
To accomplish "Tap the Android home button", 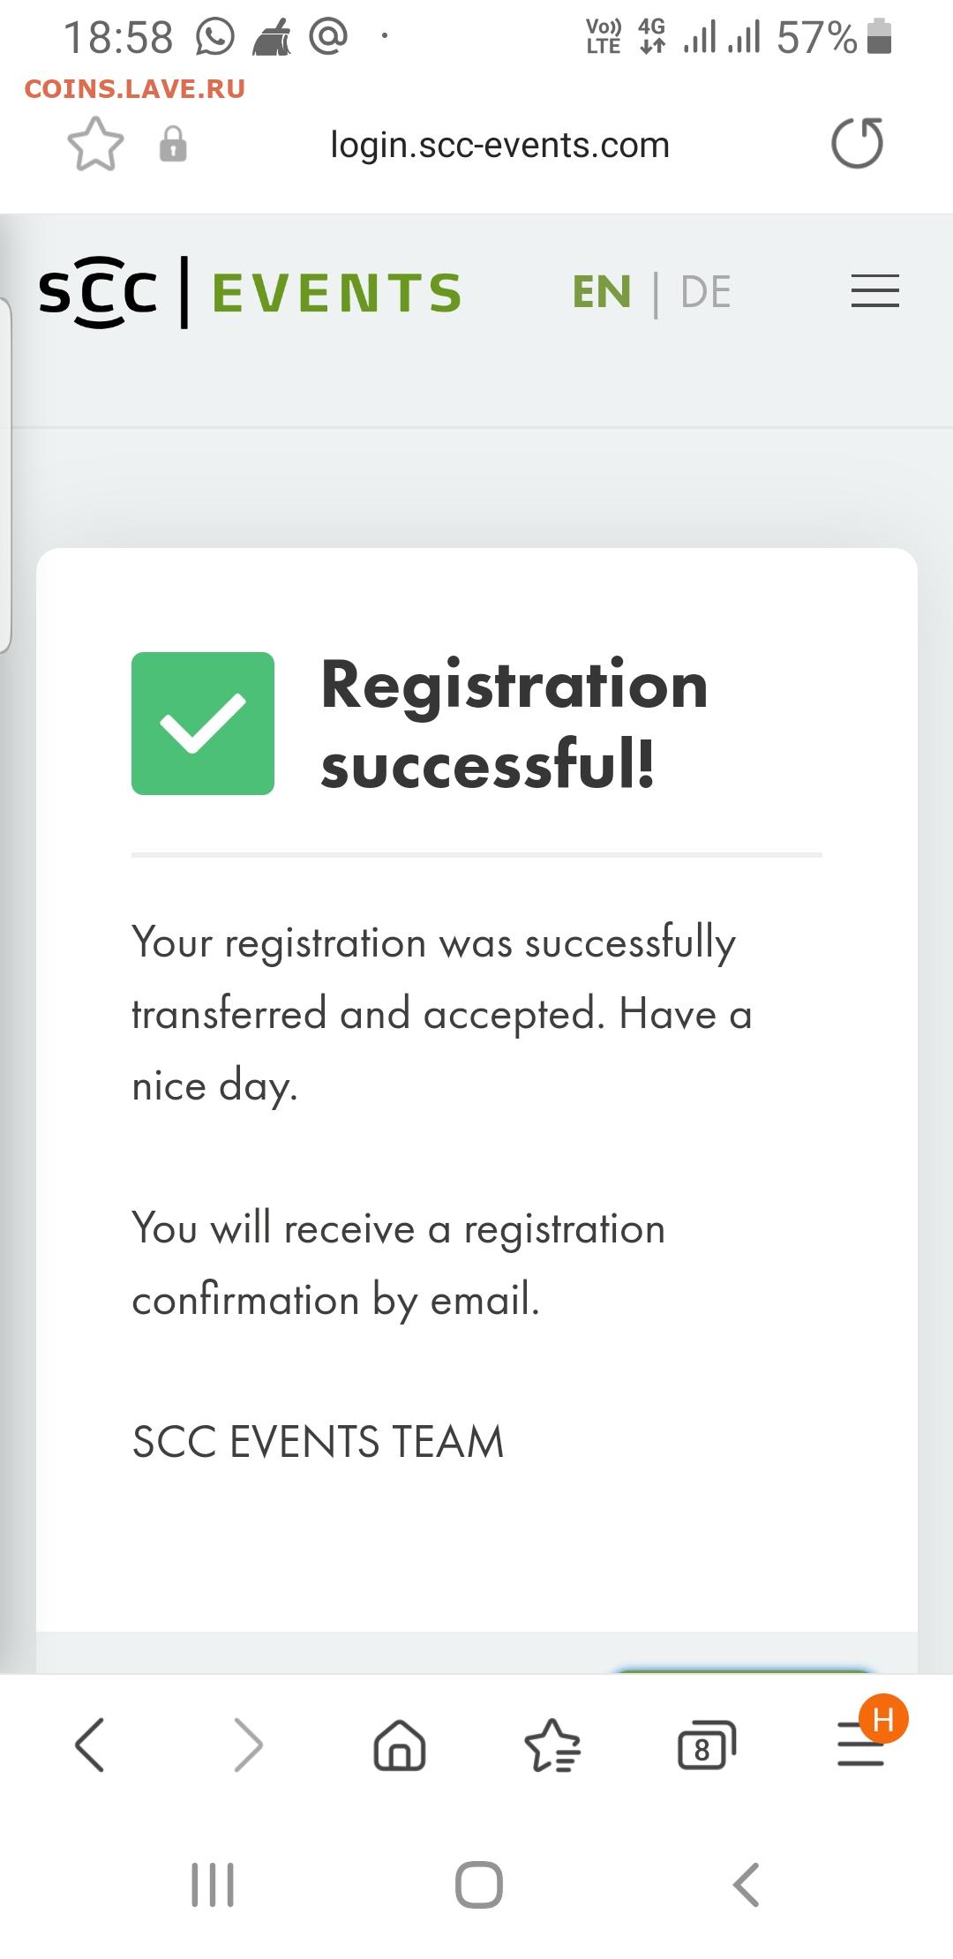I will click(478, 1886).
